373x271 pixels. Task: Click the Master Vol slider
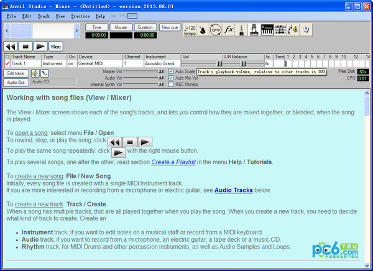click(x=144, y=71)
